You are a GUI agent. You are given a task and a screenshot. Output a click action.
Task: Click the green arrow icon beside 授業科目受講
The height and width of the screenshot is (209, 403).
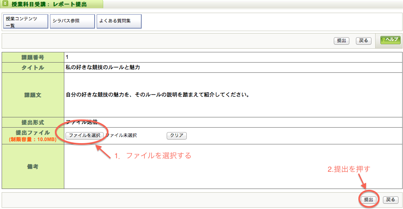tap(5, 4)
